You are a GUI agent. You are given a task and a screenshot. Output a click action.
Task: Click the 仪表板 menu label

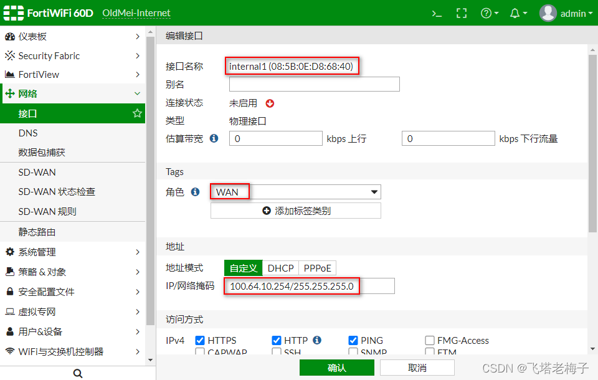pyautogui.click(x=32, y=37)
